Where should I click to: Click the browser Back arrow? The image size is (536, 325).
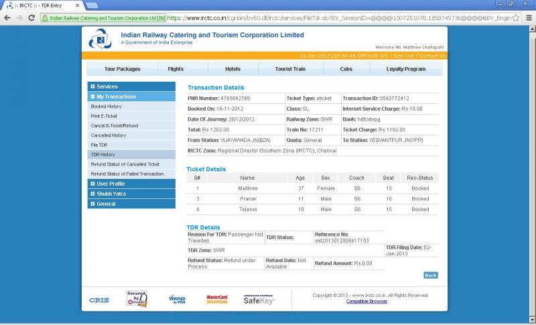pyautogui.click(x=7, y=18)
